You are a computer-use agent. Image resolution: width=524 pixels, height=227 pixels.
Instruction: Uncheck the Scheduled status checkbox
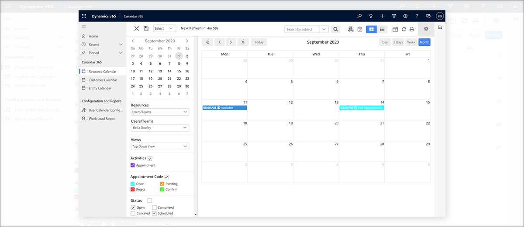[x=154, y=213]
